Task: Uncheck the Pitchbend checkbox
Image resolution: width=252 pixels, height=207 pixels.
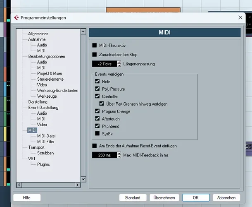Action: pos(97,126)
